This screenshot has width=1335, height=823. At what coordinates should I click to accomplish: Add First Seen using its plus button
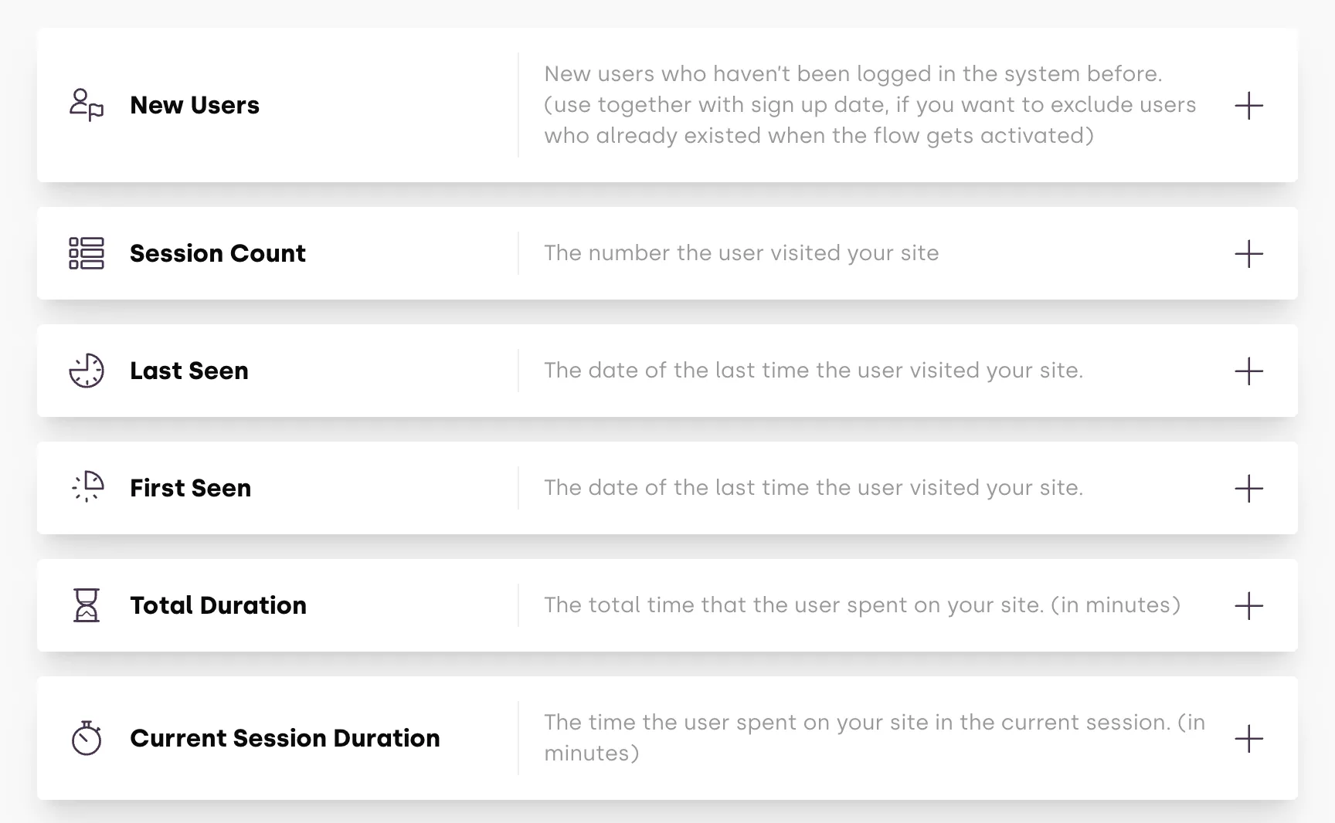pos(1249,489)
